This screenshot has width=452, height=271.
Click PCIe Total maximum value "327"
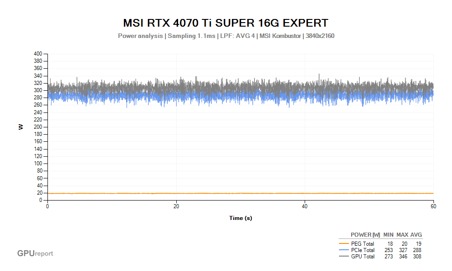point(403,250)
